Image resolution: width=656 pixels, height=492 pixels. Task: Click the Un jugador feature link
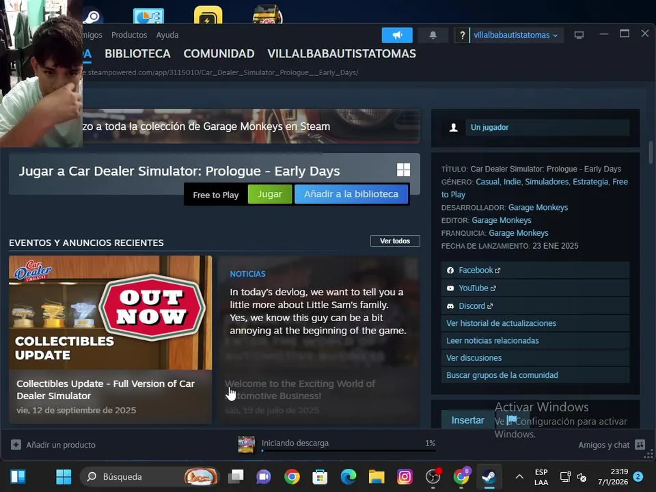point(547,128)
